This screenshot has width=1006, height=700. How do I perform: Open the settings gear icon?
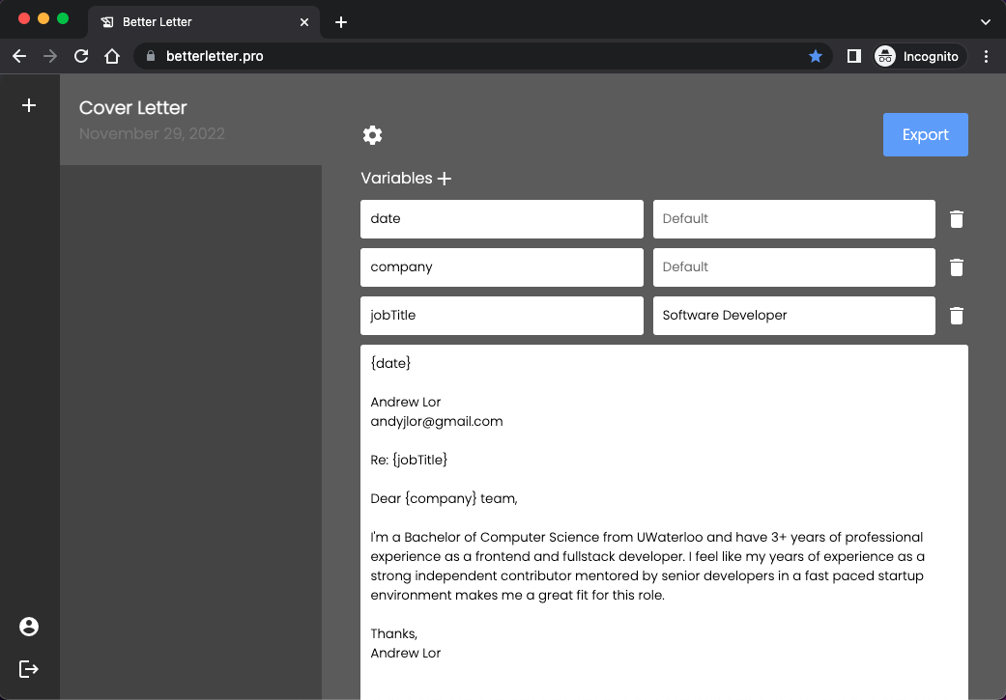[x=372, y=135]
